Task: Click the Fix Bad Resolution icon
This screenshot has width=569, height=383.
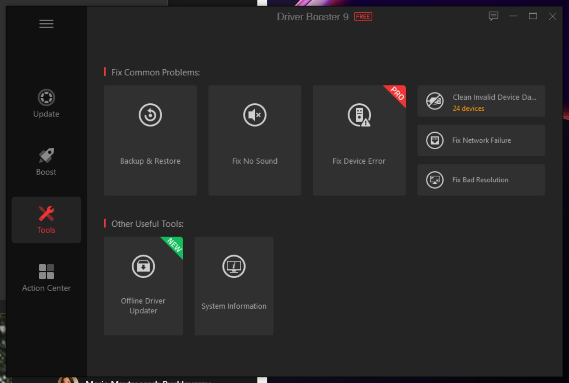Action: pyautogui.click(x=435, y=180)
